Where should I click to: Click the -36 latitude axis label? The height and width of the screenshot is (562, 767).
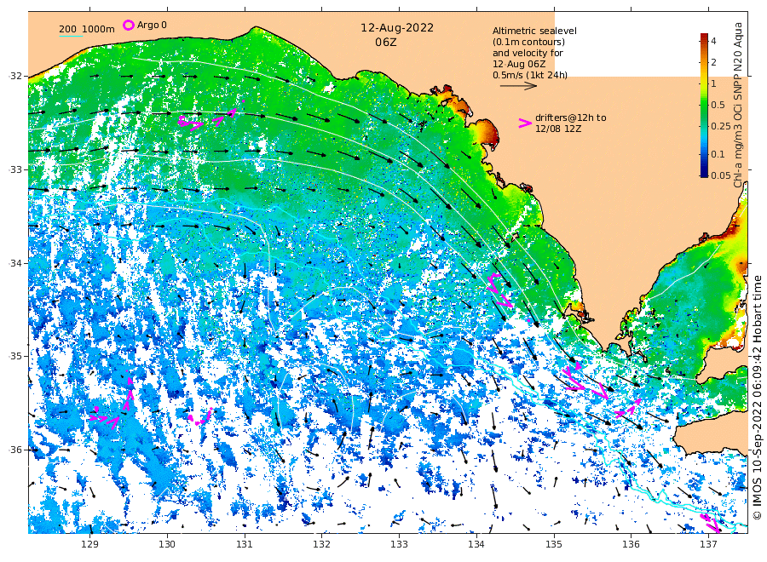(15, 450)
